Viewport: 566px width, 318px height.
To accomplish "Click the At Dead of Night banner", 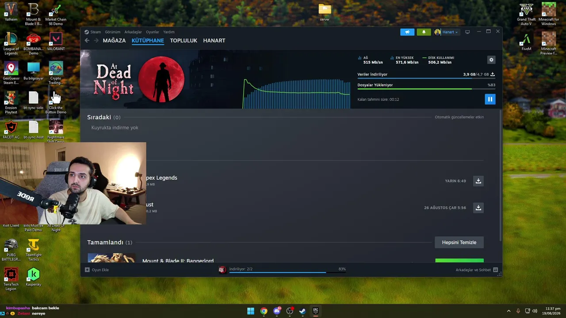I will [139, 79].
